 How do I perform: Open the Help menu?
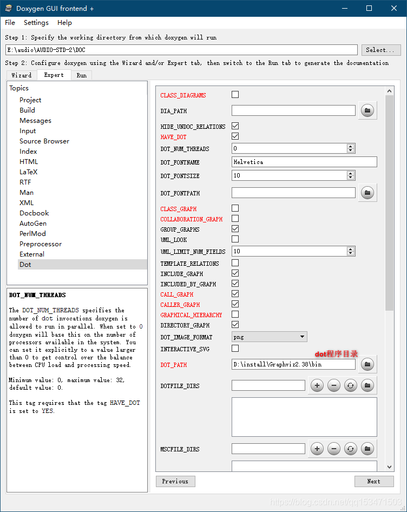tap(64, 23)
